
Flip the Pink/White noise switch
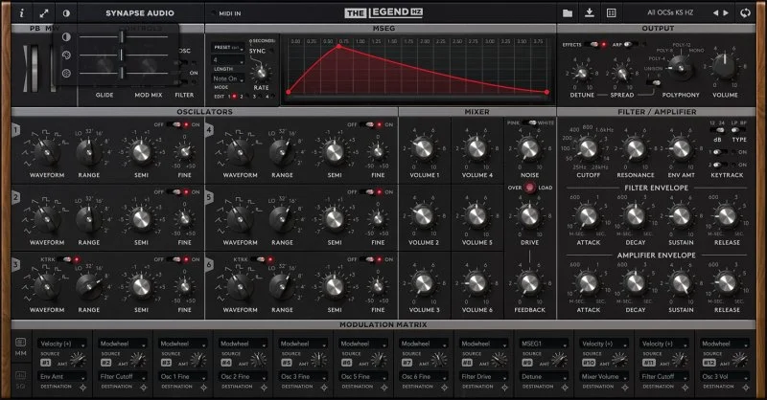(529, 122)
